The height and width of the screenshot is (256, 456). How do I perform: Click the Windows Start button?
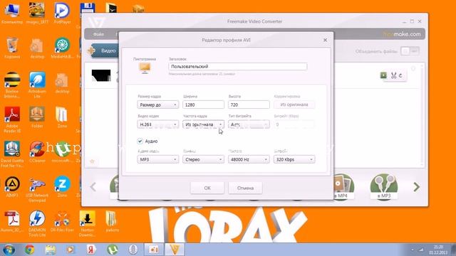coord(8,250)
